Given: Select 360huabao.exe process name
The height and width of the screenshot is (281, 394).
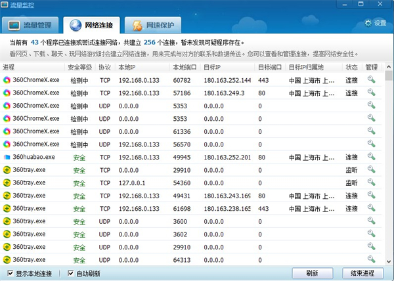Looking at the screenshot, I should coord(33,157).
